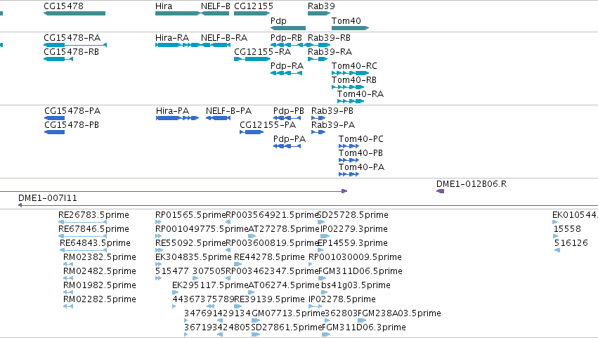
Task: Click the NELF-B-RA transcript label
Action: point(224,38)
